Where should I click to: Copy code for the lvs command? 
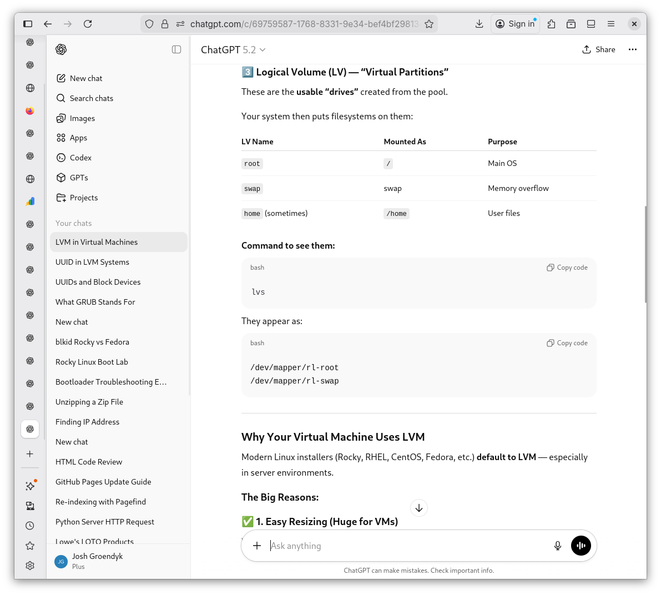[x=567, y=268]
